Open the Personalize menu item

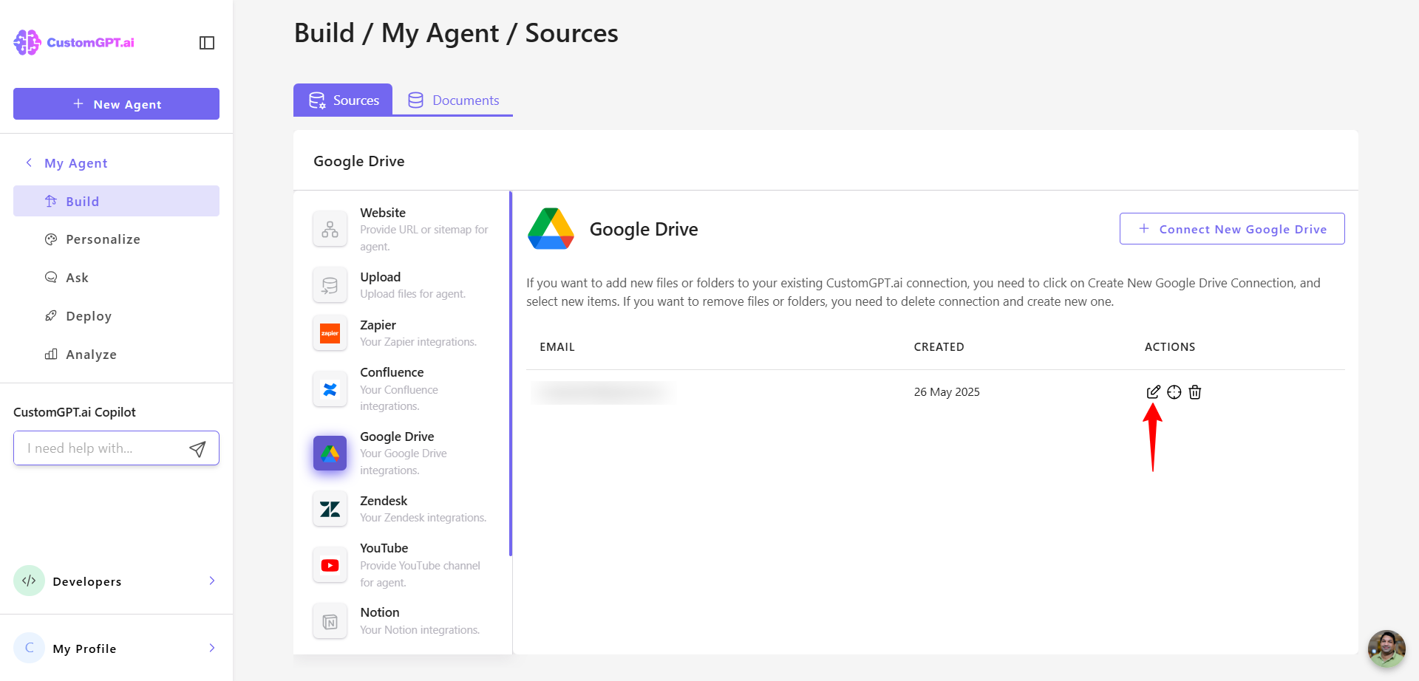(116, 239)
